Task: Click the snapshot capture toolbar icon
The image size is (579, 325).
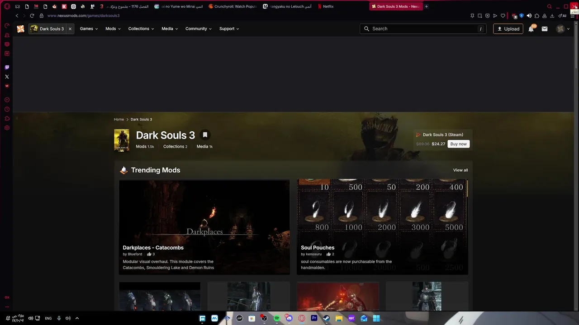Action: (x=479, y=16)
